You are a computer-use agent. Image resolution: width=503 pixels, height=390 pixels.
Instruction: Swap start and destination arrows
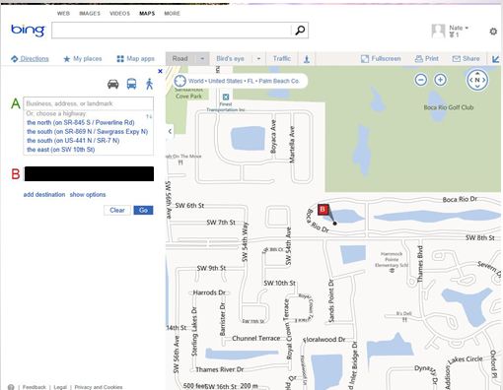pyautogui.click(x=149, y=116)
